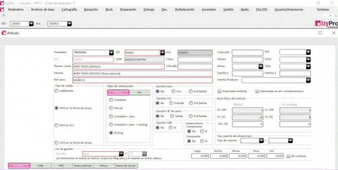Expand the Almac. dropdown
338x170 pixels.
(x=261, y=66)
